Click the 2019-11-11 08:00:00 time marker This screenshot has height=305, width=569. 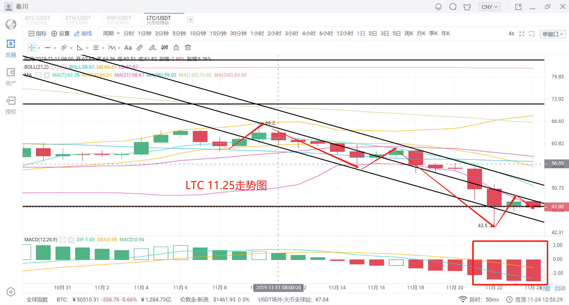[x=278, y=288]
